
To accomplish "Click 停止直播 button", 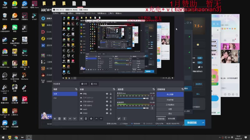I will click(x=170, y=95).
